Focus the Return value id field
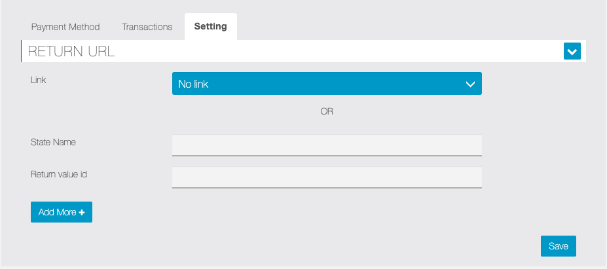Image resolution: width=607 pixels, height=269 pixels. click(327, 177)
